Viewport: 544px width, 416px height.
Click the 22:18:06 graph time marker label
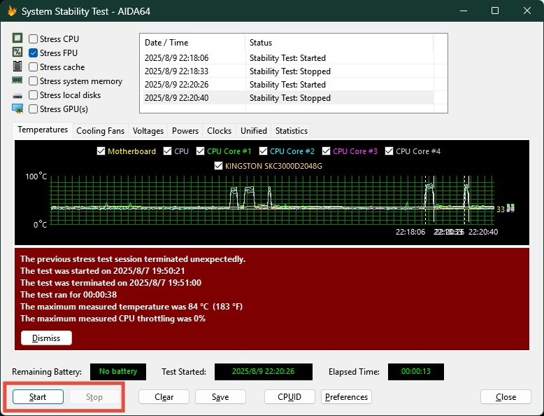pyautogui.click(x=410, y=232)
